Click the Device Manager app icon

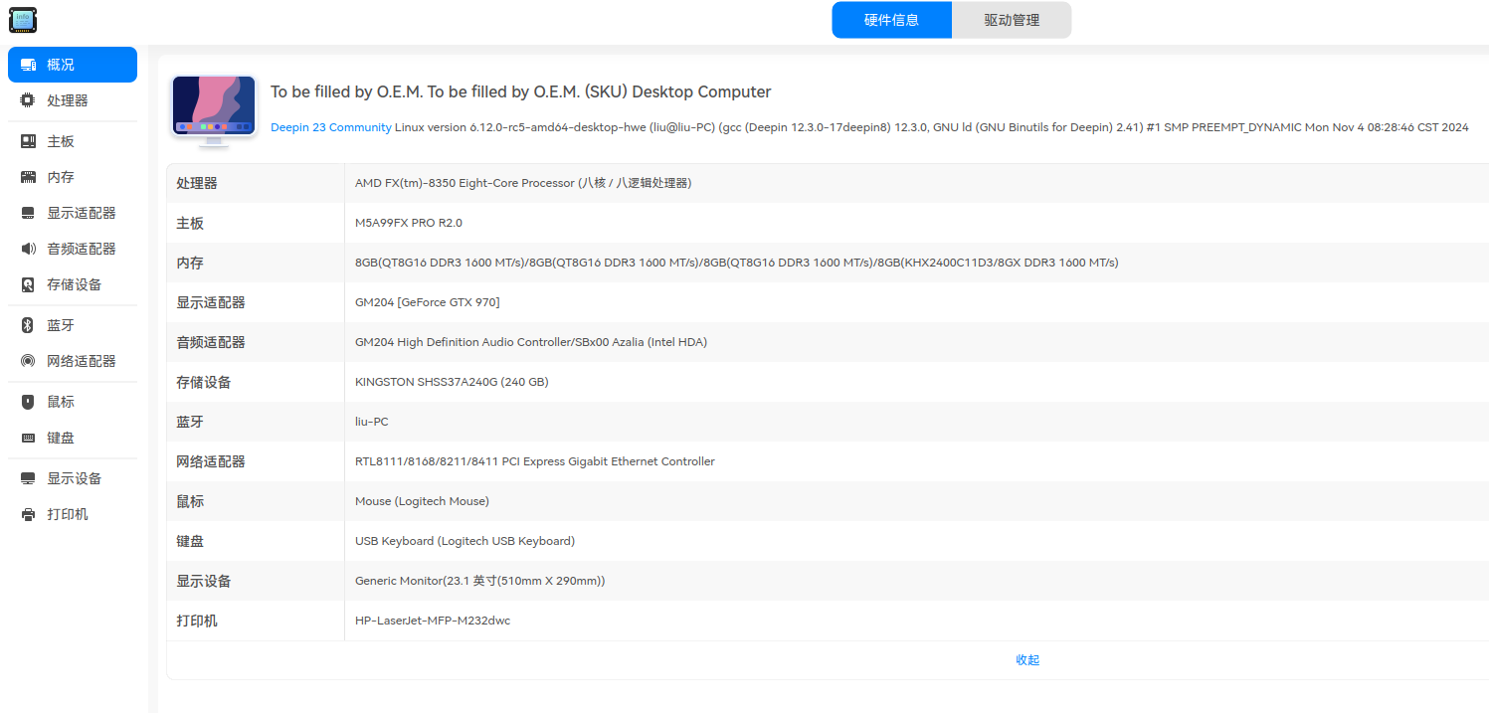point(23,20)
